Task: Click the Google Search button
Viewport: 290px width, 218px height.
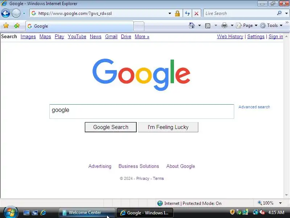Action: point(111,127)
